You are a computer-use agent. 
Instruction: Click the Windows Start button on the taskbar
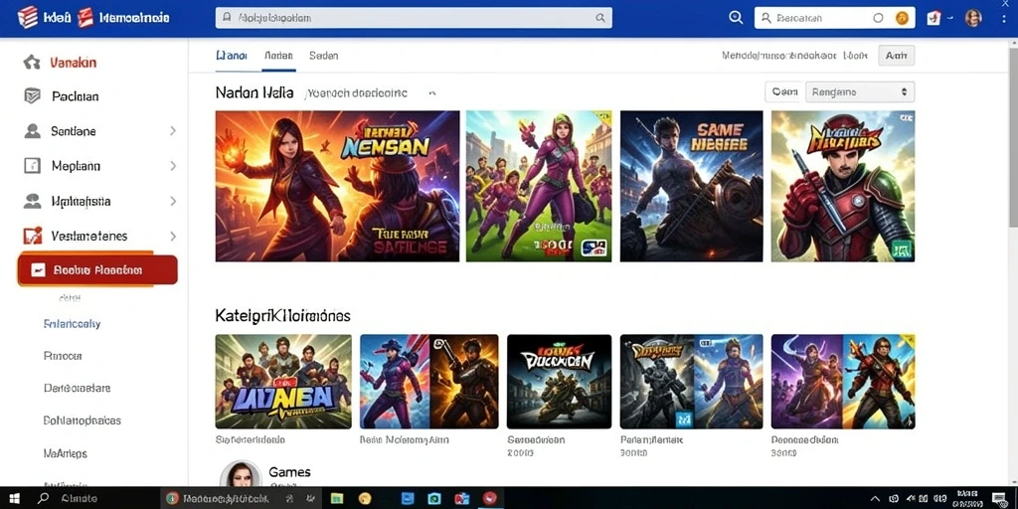[14, 499]
